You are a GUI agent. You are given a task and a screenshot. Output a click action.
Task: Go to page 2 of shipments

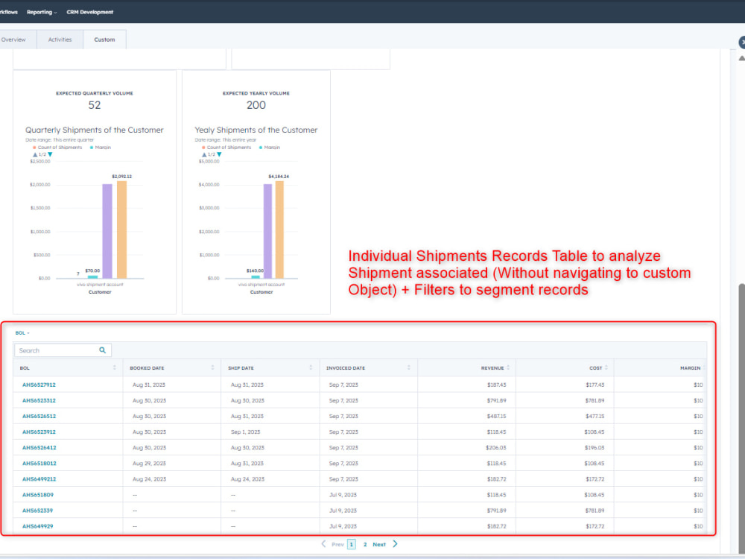pos(365,544)
